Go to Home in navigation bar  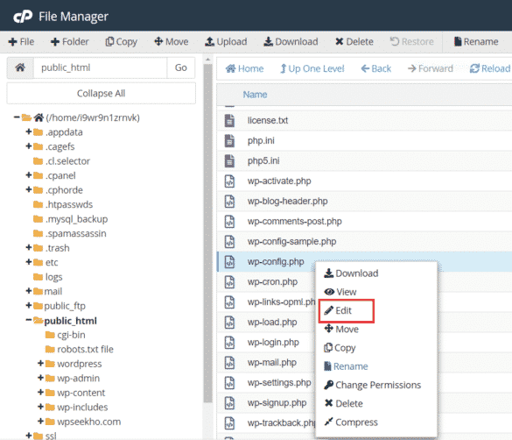pyautogui.click(x=244, y=68)
